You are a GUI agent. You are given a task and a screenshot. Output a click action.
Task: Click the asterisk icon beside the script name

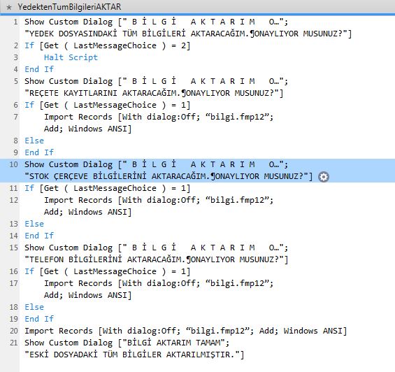pyautogui.click(x=9, y=7)
